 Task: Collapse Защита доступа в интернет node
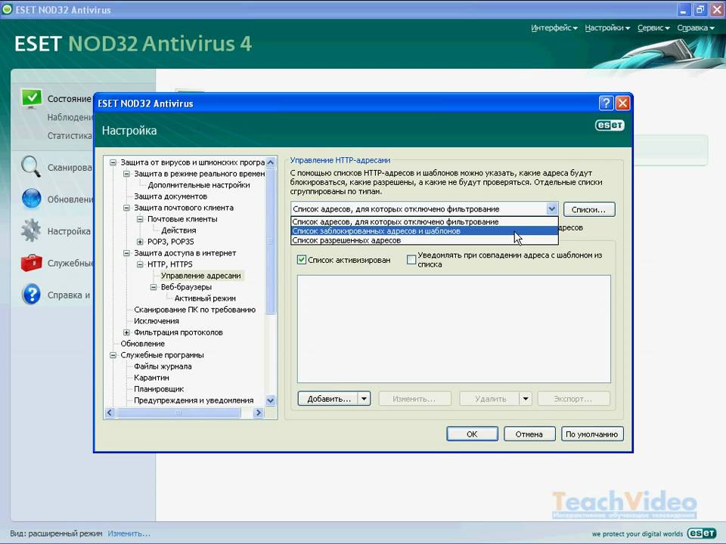[126, 253]
